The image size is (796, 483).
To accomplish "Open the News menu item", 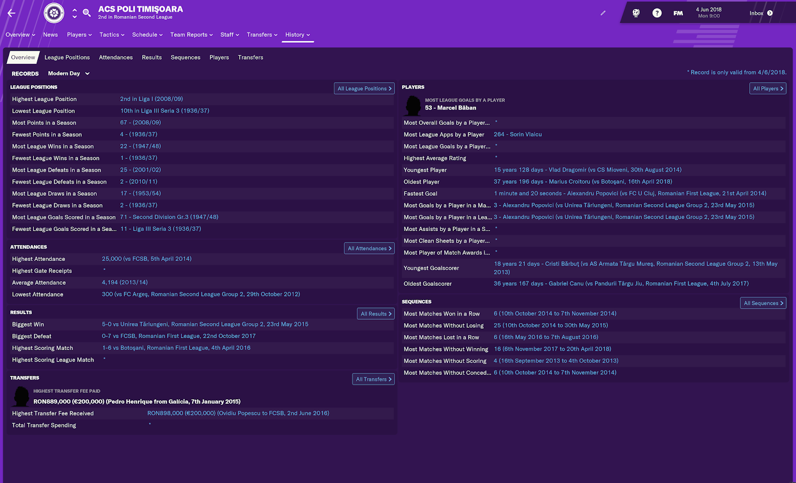I will (50, 35).
